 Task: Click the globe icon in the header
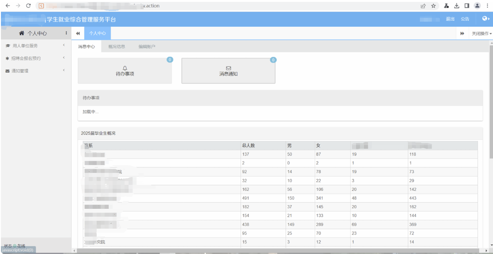pos(486,19)
